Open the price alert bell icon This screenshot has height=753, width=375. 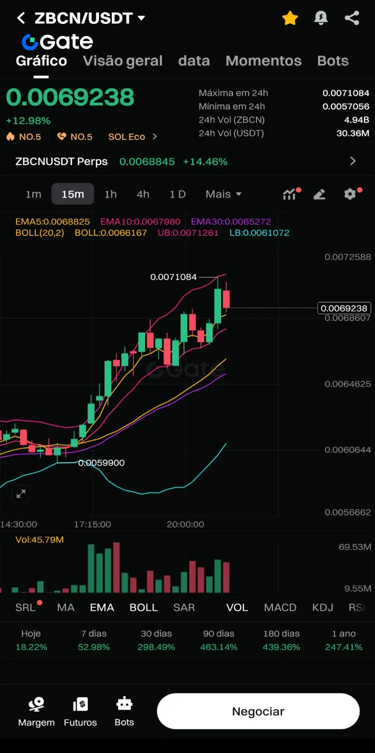coord(321,18)
